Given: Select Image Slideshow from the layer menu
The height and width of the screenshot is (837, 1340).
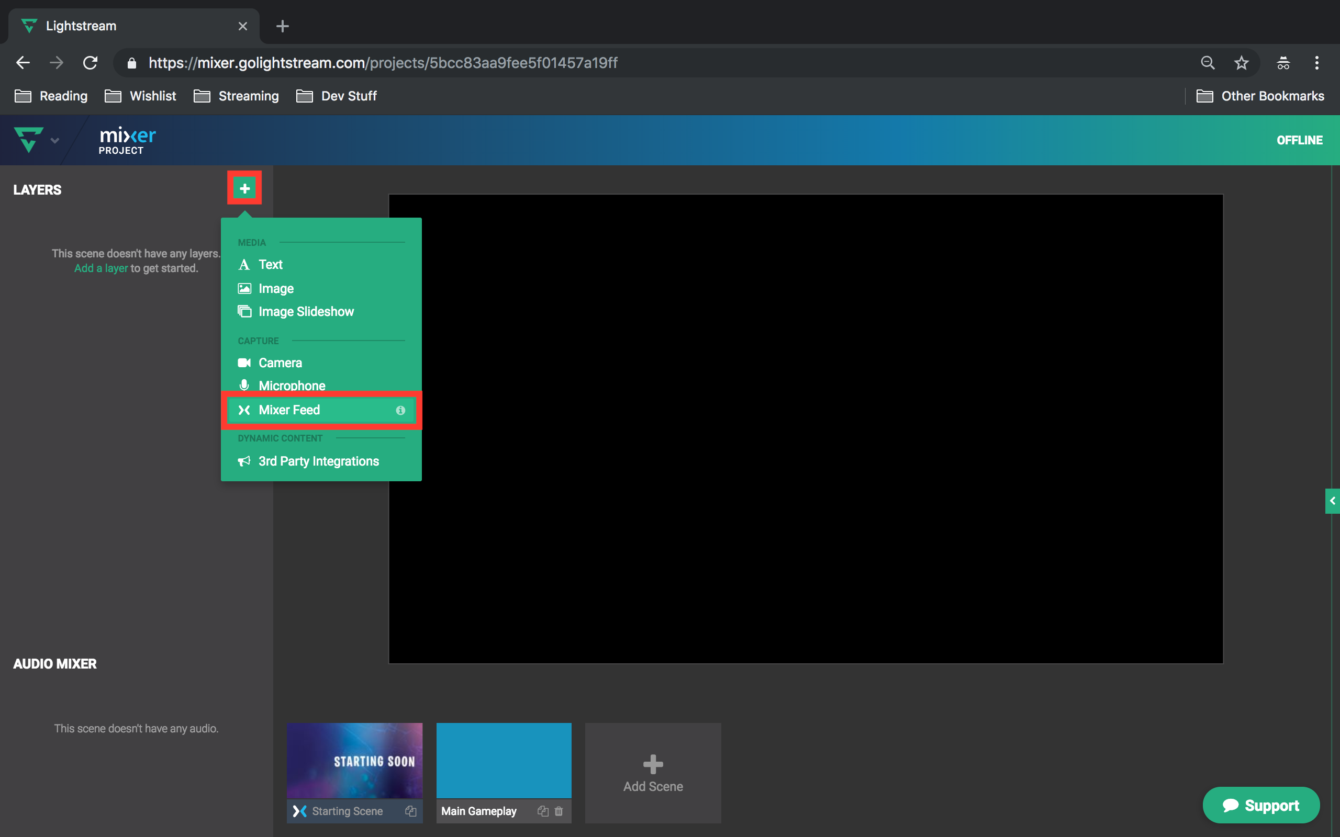Looking at the screenshot, I should tap(306, 311).
